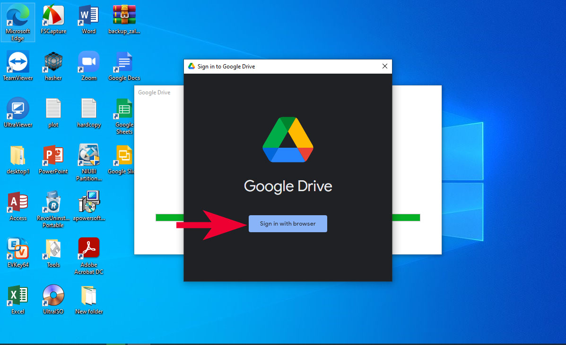
Task: Select the Google Sheets desktop shortcut
Action: click(x=124, y=116)
